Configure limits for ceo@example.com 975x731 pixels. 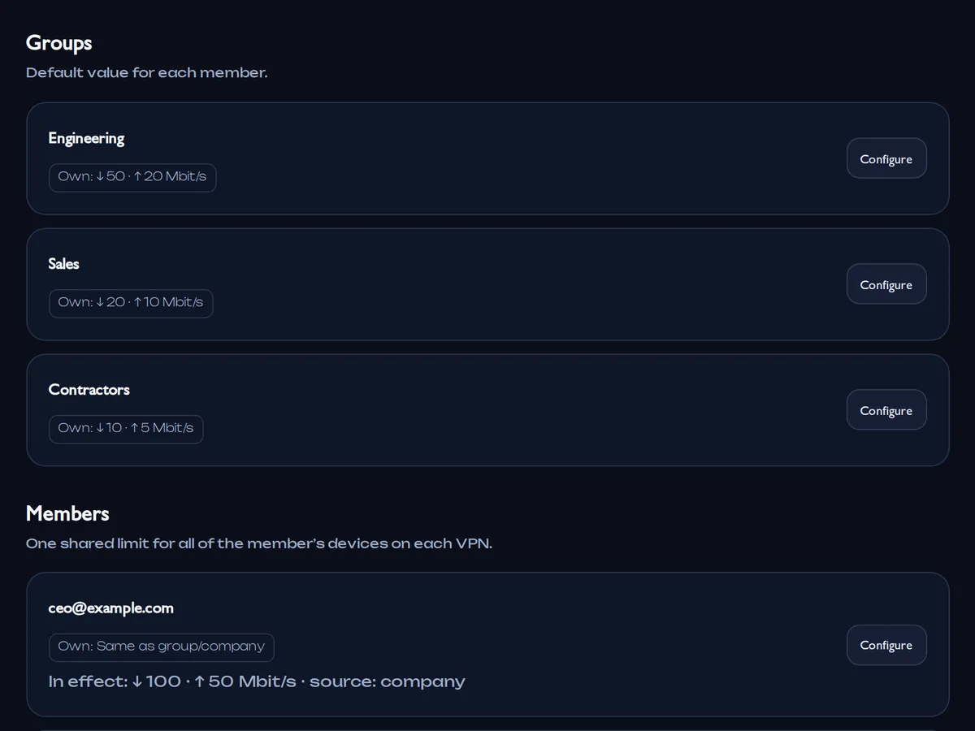click(886, 645)
